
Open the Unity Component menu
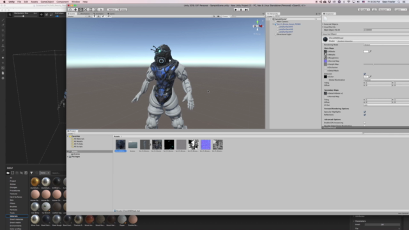[63, 1]
